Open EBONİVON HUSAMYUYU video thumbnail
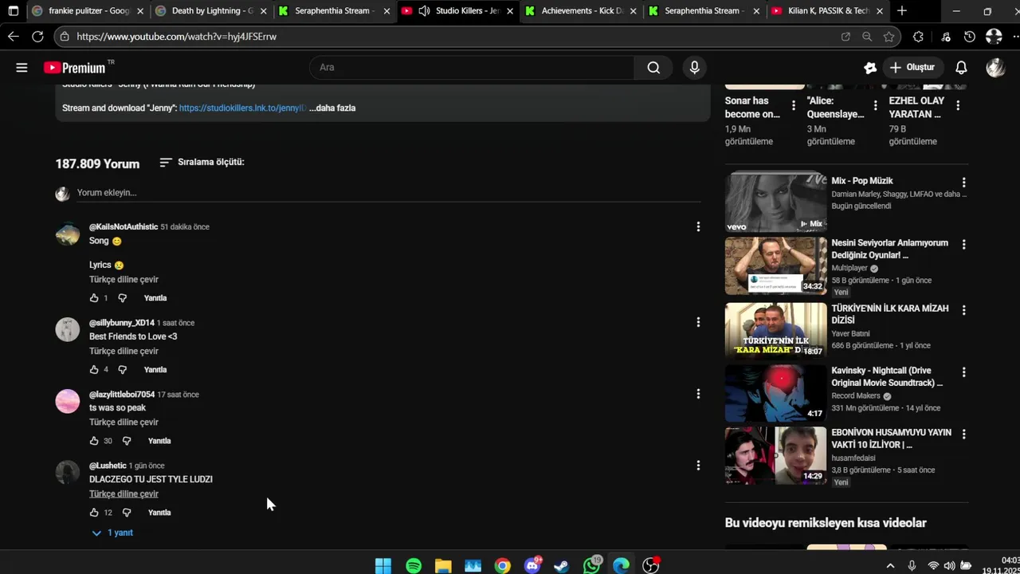 pyautogui.click(x=775, y=455)
